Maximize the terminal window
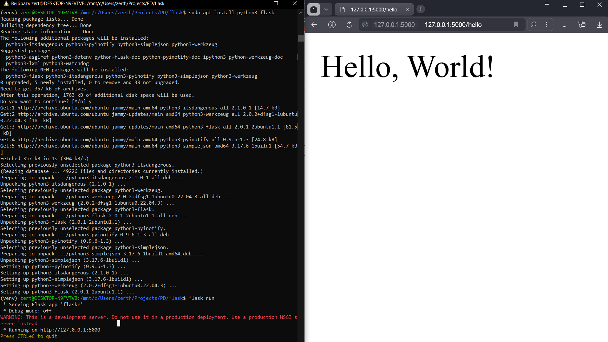 tap(276, 3)
